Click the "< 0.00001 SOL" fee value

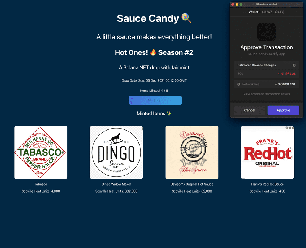click(285, 84)
